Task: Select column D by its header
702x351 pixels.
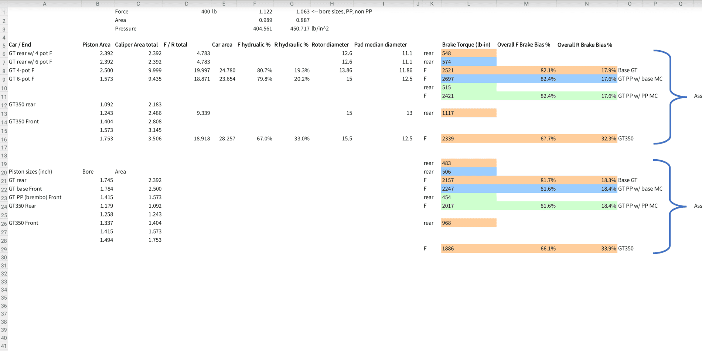Action: click(x=187, y=4)
